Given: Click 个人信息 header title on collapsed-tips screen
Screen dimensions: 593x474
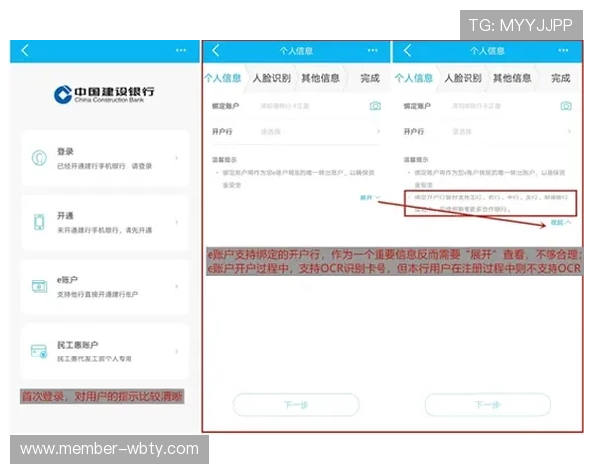Looking at the screenshot, I should point(296,51).
